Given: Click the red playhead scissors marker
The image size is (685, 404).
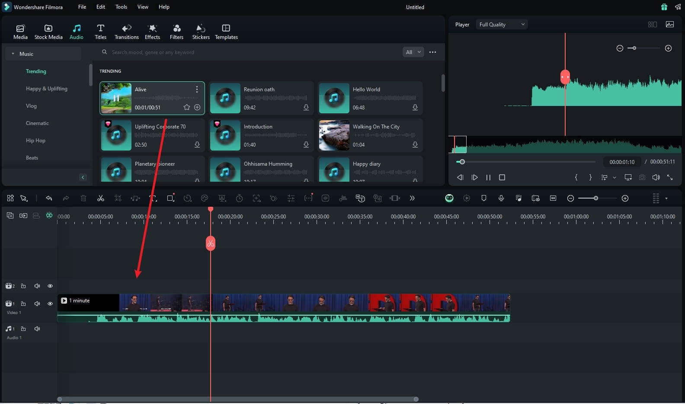Looking at the screenshot, I should click(x=211, y=243).
